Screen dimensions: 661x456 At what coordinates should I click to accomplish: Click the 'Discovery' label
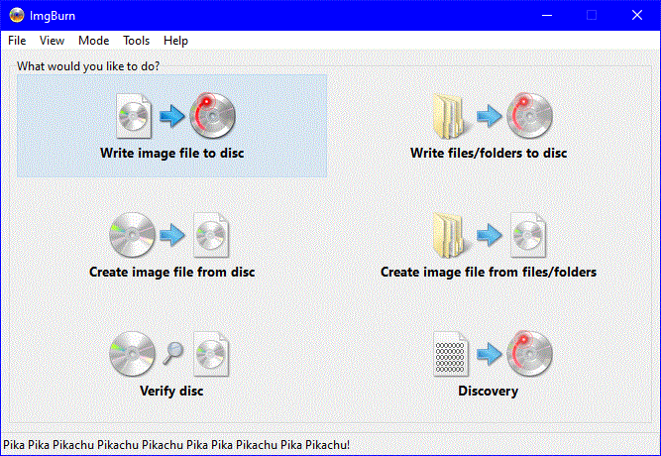(489, 391)
